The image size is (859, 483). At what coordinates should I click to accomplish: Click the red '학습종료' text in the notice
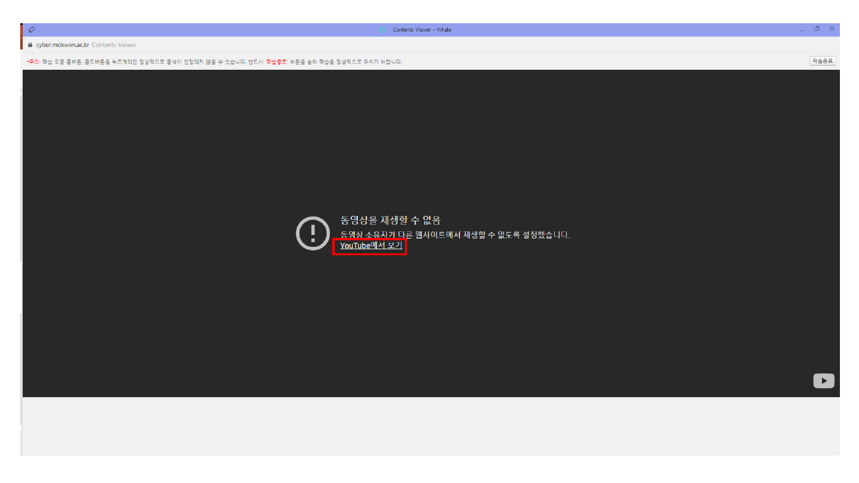pyautogui.click(x=276, y=61)
